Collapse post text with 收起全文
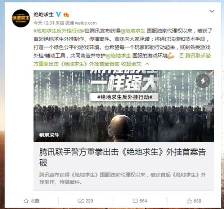Screen dimensions: 224x209 [x=131, y=64]
